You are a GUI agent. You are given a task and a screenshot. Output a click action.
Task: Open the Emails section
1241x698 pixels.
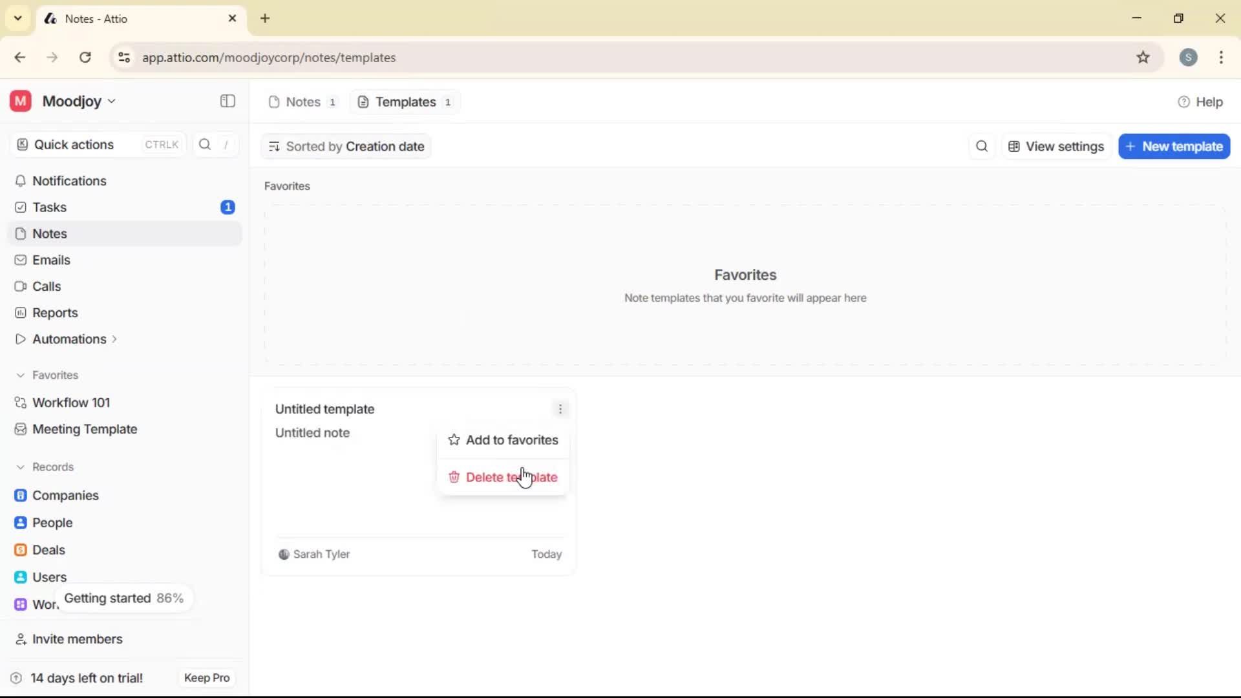click(x=50, y=260)
